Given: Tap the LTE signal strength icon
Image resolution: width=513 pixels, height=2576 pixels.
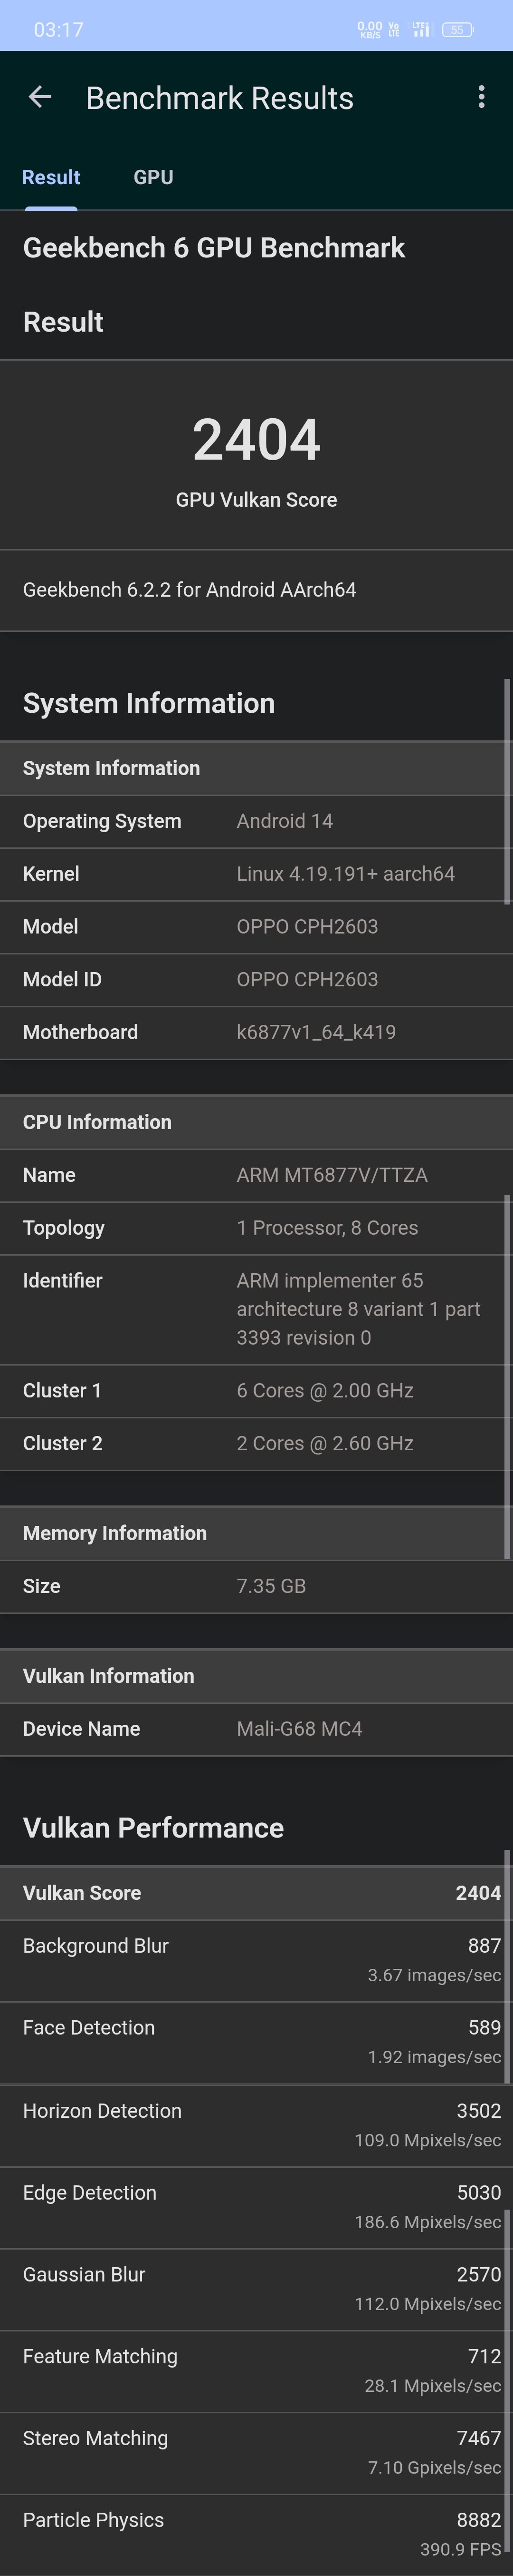Looking at the screenshot, I should pyautogui.click(x=421, y=30).
